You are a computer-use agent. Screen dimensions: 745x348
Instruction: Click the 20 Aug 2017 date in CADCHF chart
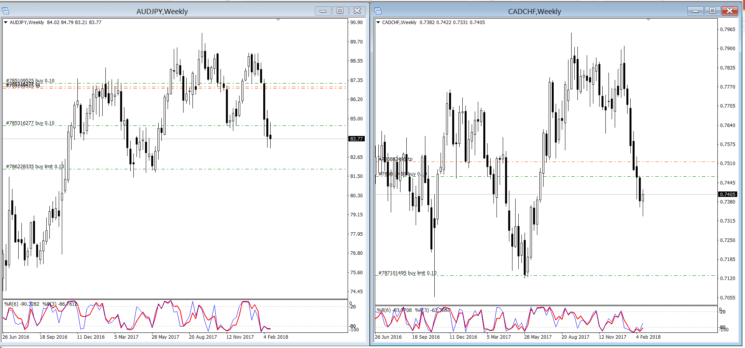[575, 337]
